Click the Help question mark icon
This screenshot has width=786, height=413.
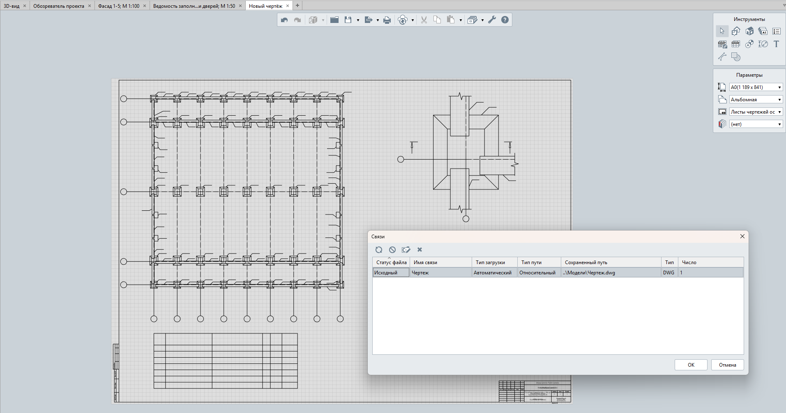point(505,20)
